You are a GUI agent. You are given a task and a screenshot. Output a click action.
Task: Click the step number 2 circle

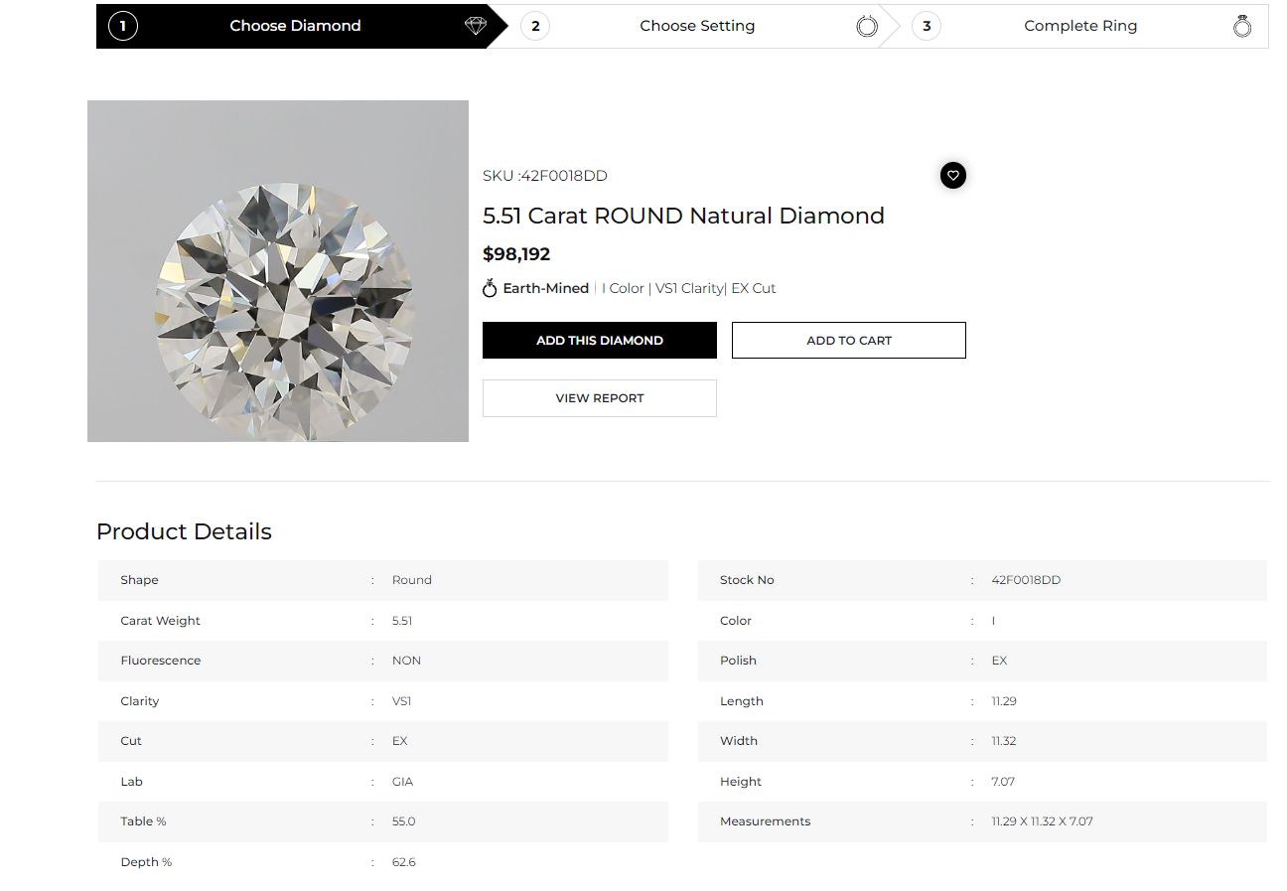pyautogui.click(x=535, y=26)
